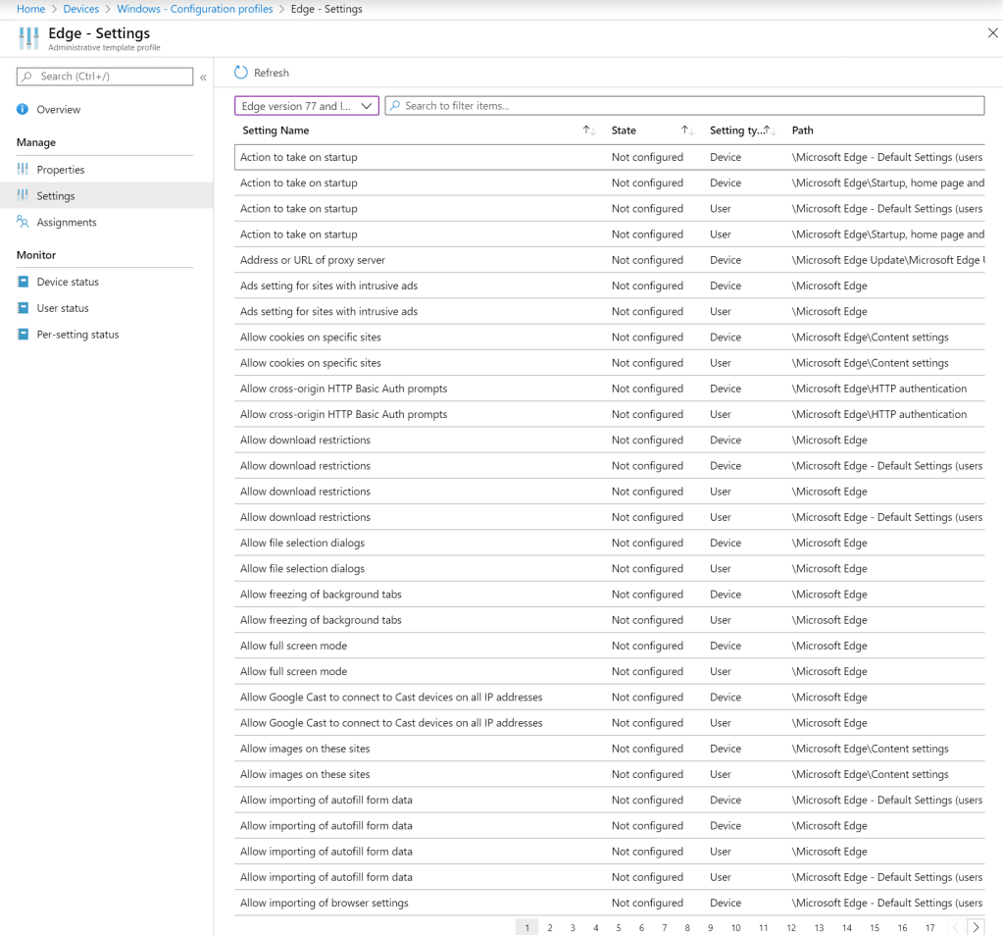
Task: Click the User status icon
Action: [23, 308]
